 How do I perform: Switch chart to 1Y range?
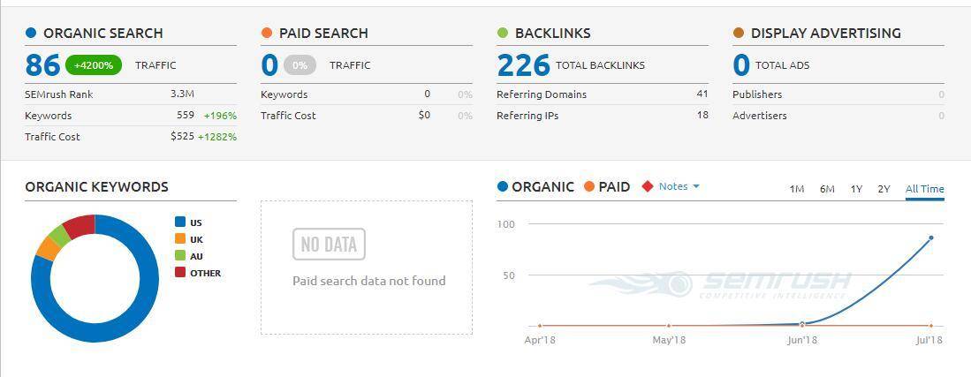856,189
